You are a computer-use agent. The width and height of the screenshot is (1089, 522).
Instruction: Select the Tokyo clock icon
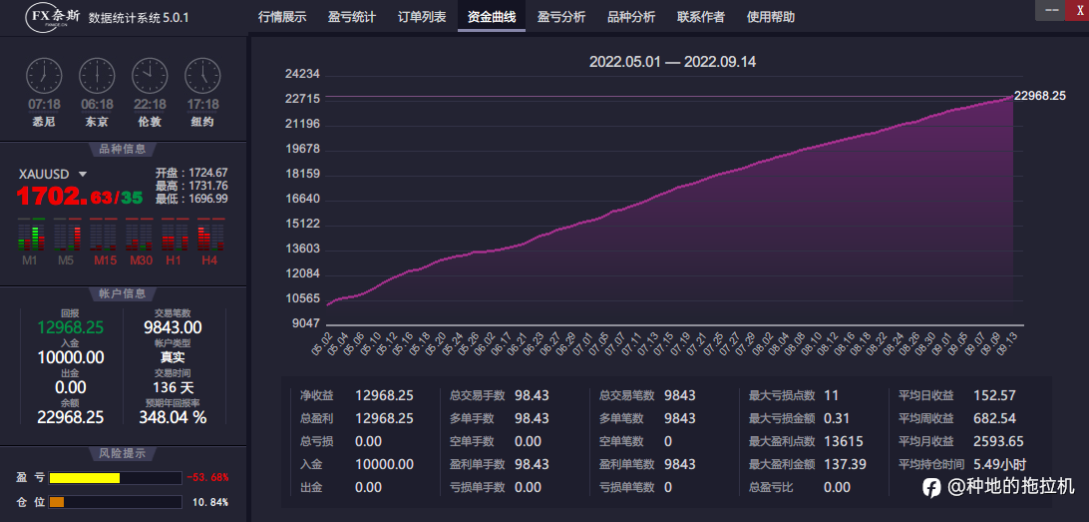pos(97,75)
